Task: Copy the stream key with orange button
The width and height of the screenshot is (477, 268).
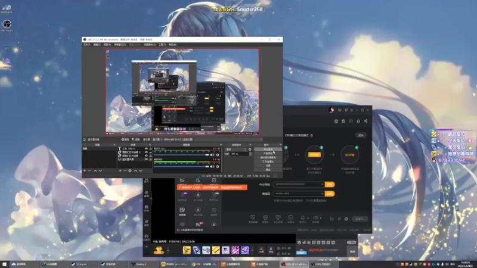Action: pos(330,194)
